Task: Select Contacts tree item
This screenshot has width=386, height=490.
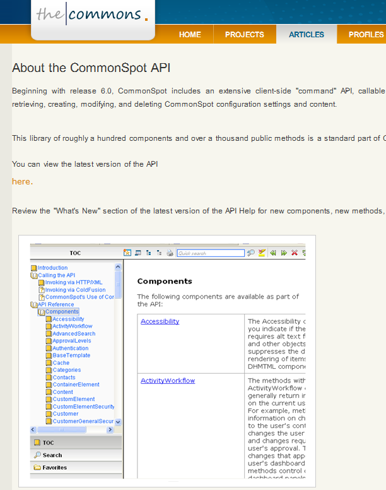Action: coord(64,378)
